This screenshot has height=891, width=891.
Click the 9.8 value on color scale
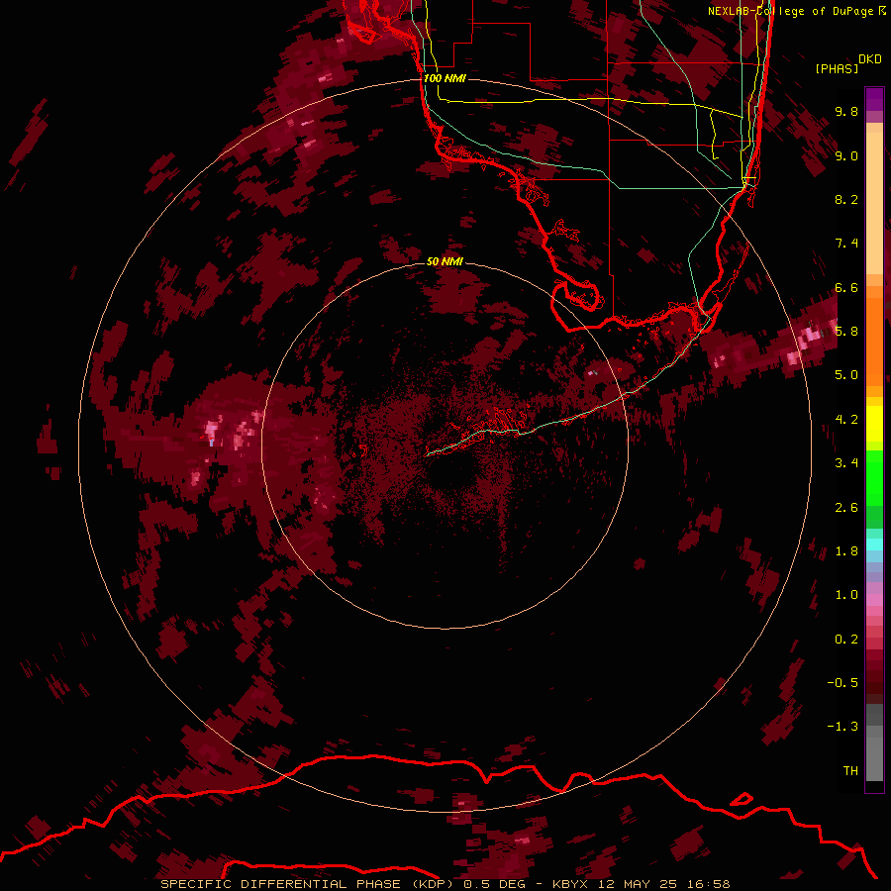coord(846,111)
